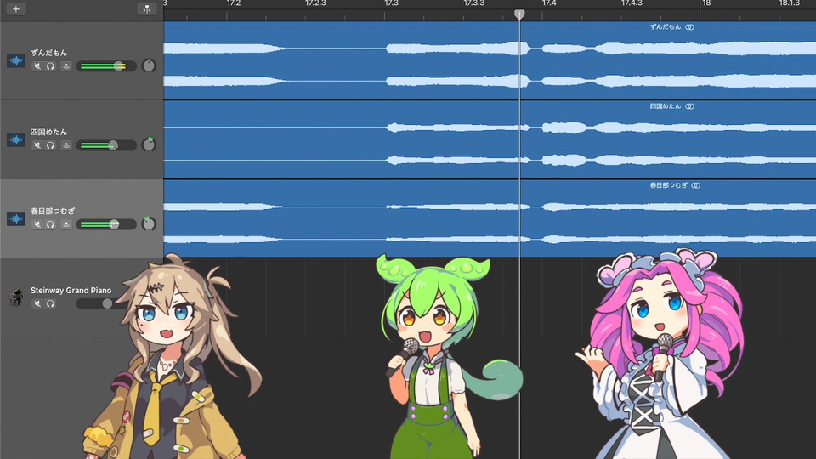
Task: Click the playhead marker on the ruler
Action: tap(519, 14)
